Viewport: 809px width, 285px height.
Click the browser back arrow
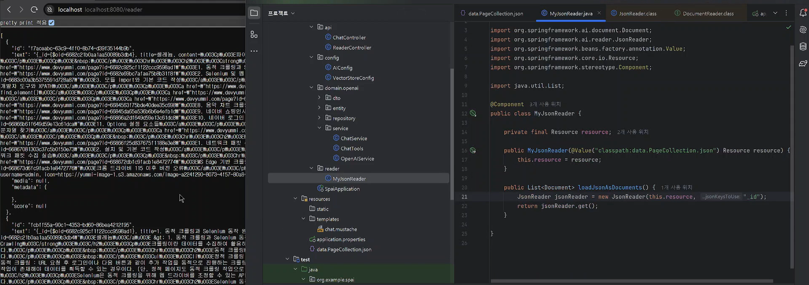pos(9,9)
